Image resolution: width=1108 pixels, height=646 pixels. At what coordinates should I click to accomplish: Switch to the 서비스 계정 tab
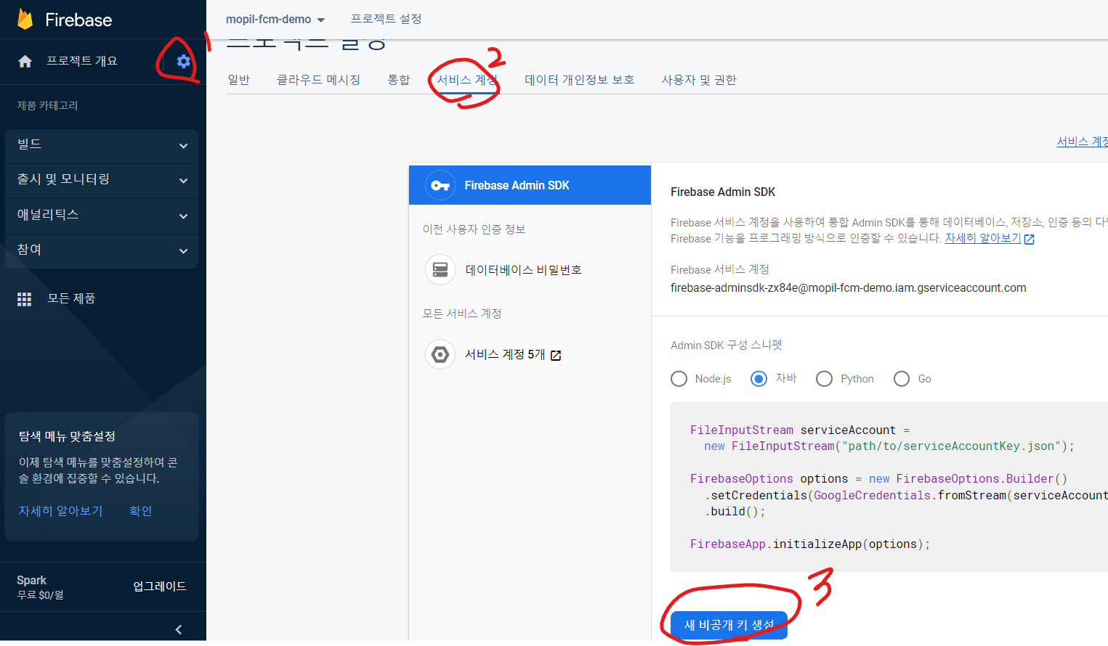pyautogui.click(x=467, y=80)
